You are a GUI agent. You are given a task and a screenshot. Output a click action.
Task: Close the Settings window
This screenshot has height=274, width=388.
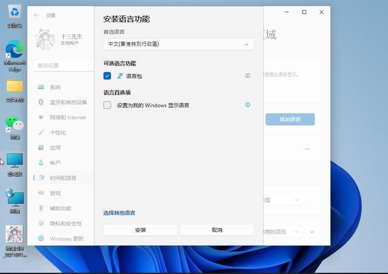322,12
